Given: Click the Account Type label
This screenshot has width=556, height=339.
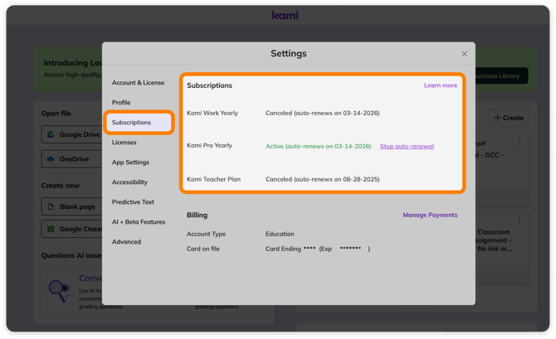Looking at the screenshot, I should (x=206, y=234).
